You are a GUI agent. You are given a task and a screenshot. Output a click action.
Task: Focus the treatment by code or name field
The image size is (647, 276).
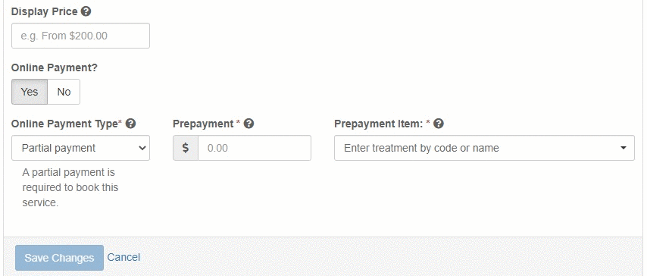tap(484, 148)
